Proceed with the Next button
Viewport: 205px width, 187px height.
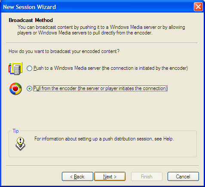pyautogui.click(x=110, y=177)
